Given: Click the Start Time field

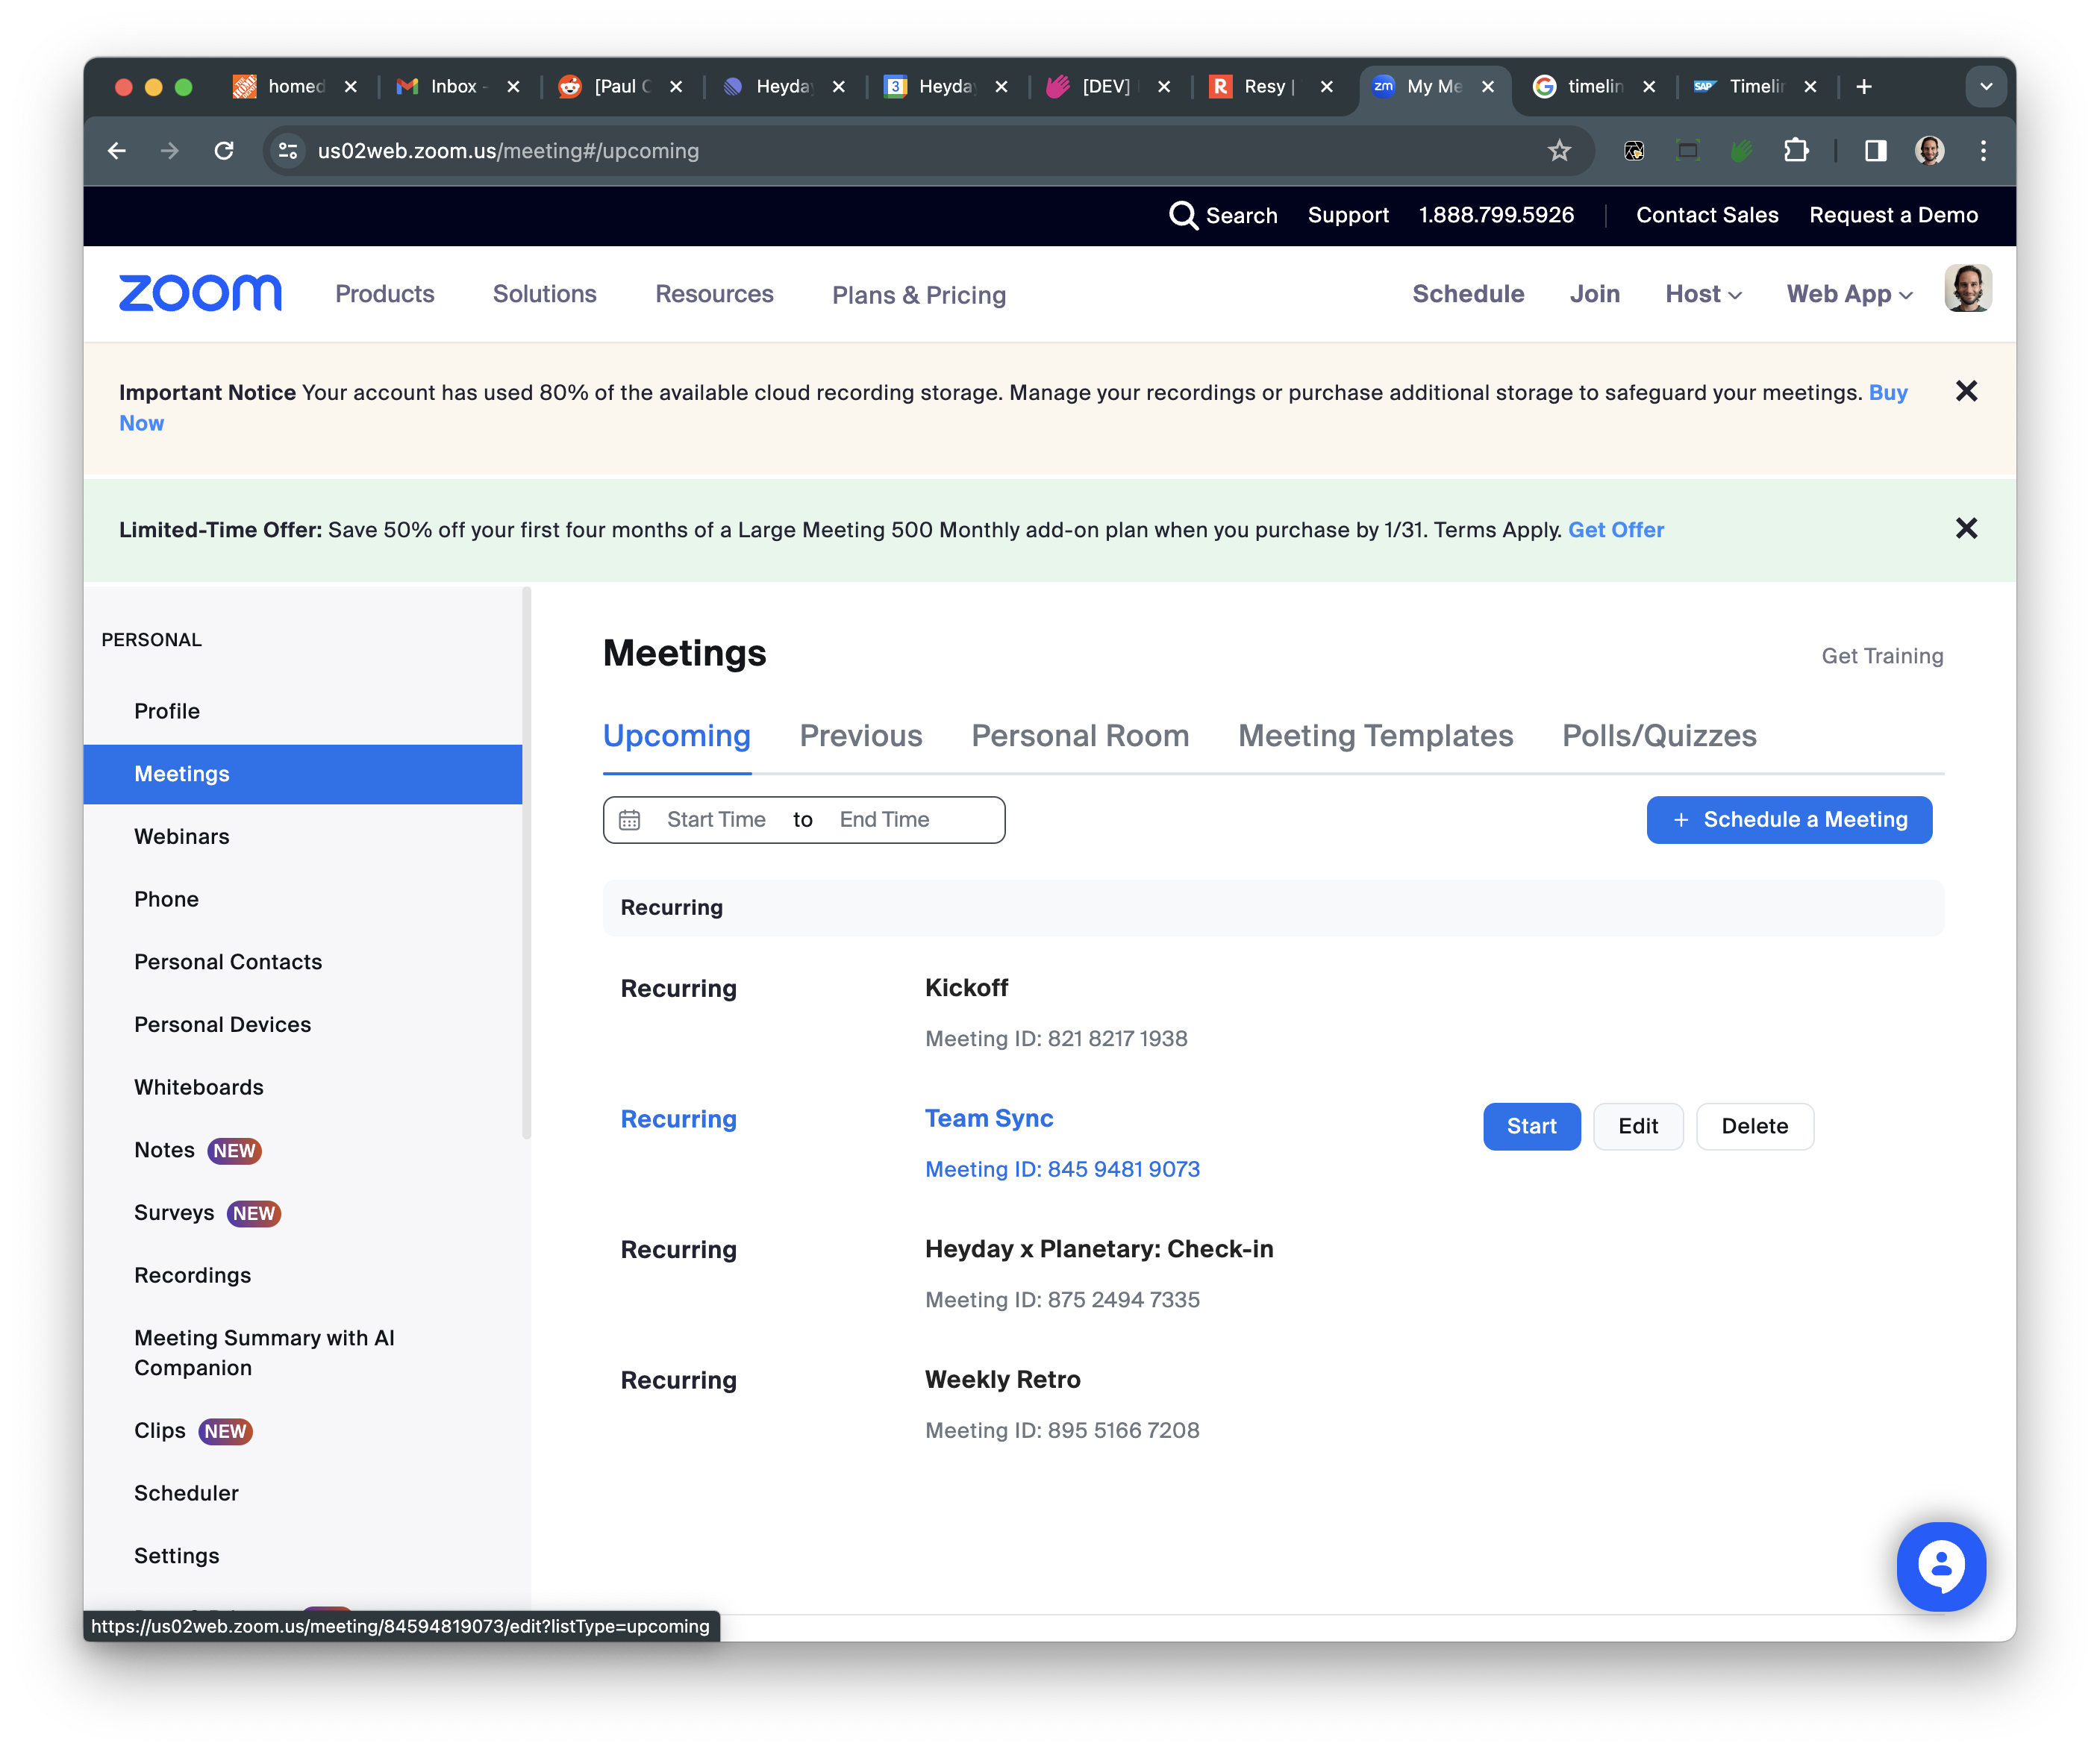Looking at the screenshot, I should tap(716, 820).
